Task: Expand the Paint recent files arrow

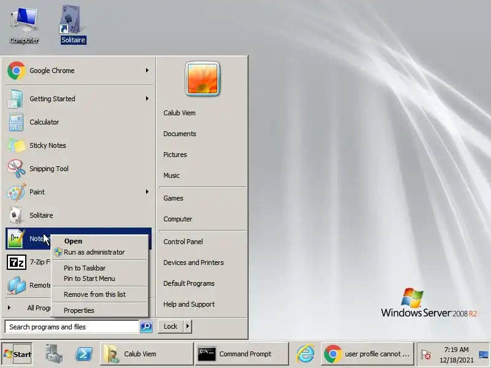Action: (147, 192)
